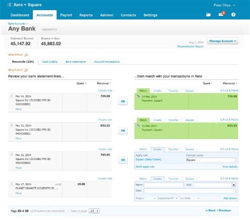Click Create rule above Mar 17 line
Image resolution: width=250 pixels, height=223 pixels.
(105, 178)
